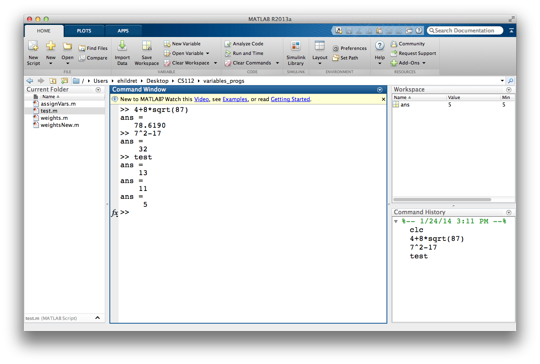
Task: Select assignVars.m in Current Folder
Action: 58,104
